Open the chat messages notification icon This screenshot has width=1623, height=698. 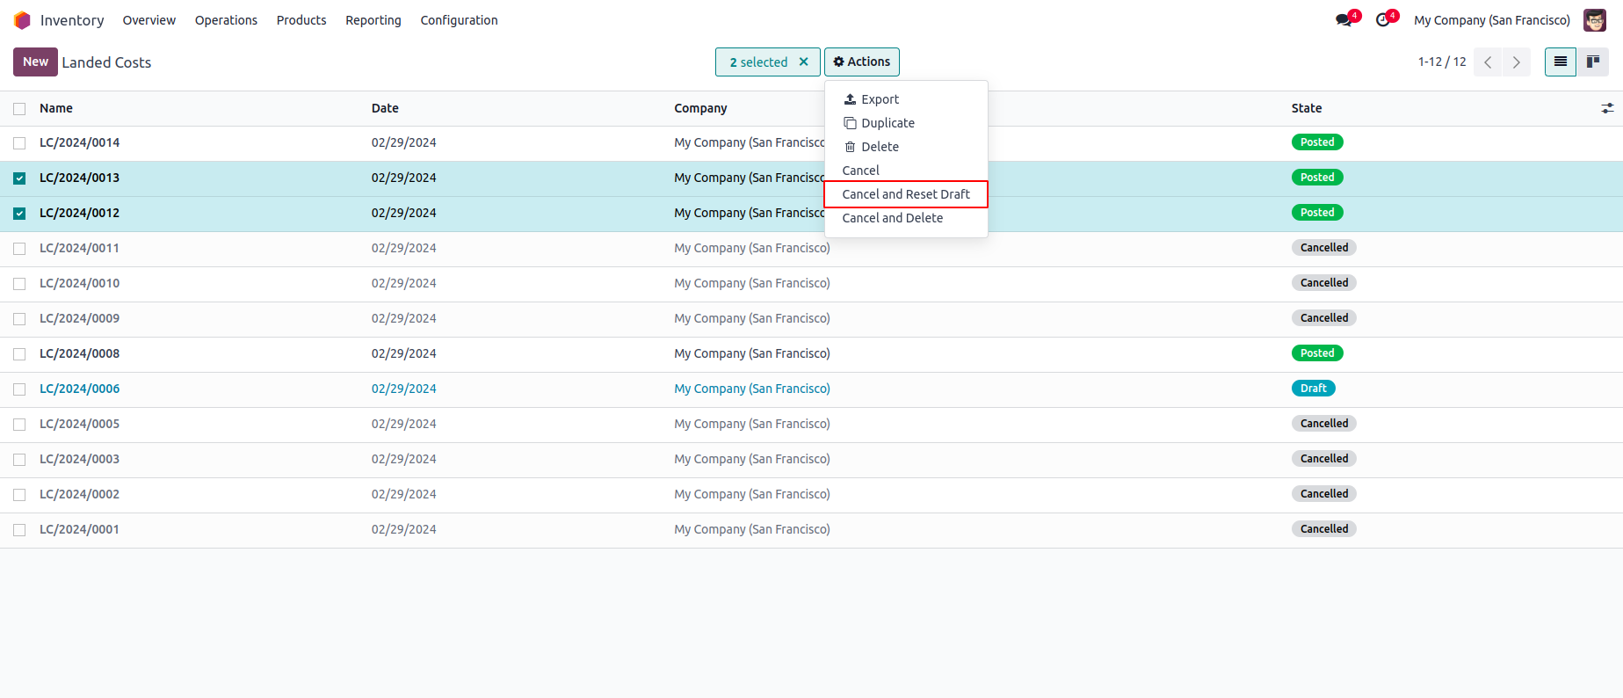click(1344, 20)
